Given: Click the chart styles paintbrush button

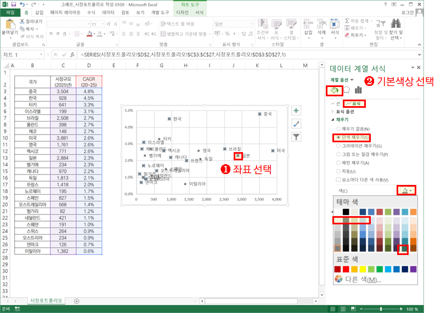Looking at the screenshot, I should coord(296,124).
